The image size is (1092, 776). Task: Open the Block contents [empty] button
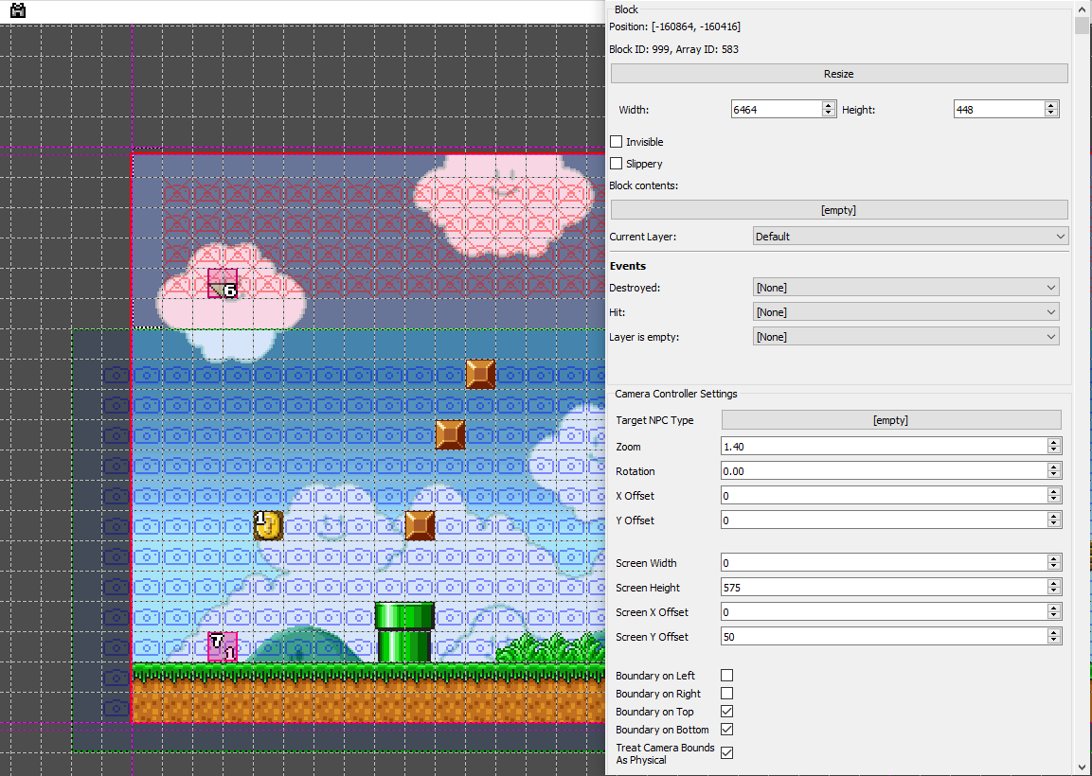(838, 210)
